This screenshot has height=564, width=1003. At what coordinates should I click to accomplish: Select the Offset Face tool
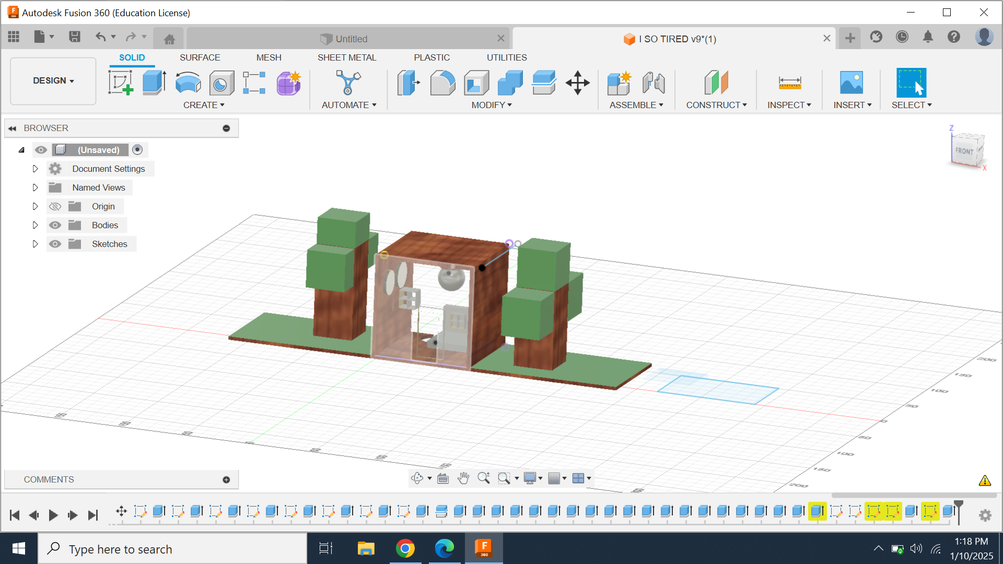pos(544,83)
